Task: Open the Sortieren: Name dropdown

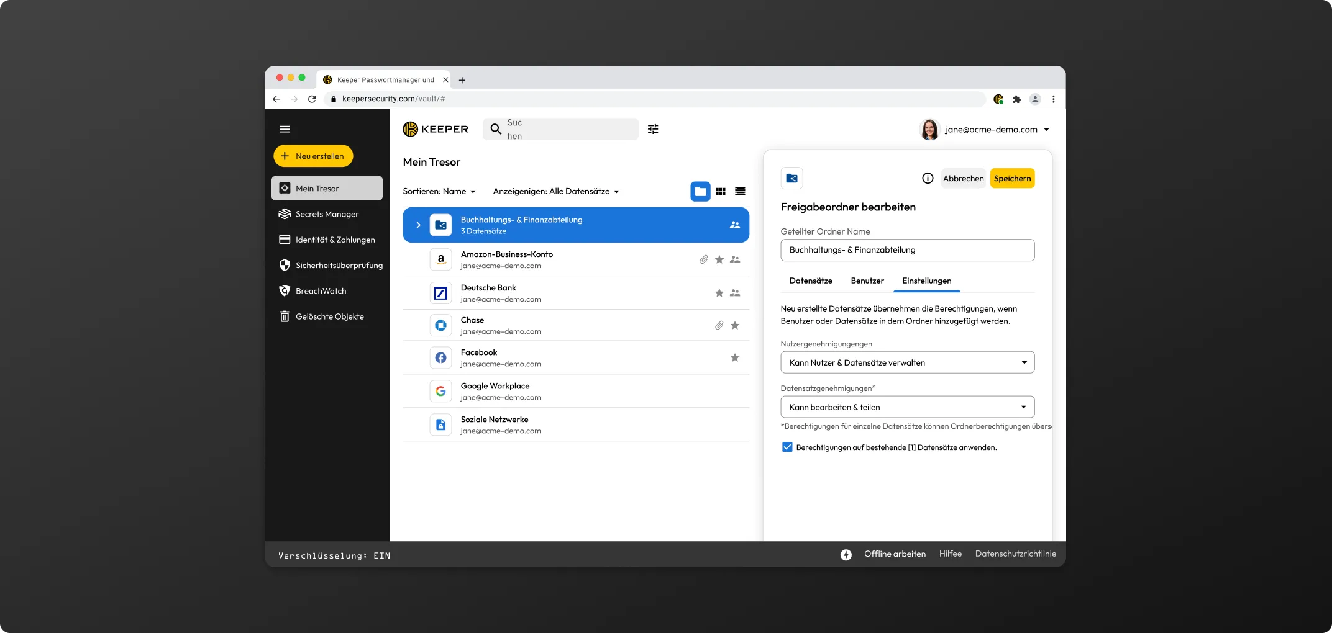Action: tap(439, 191)
